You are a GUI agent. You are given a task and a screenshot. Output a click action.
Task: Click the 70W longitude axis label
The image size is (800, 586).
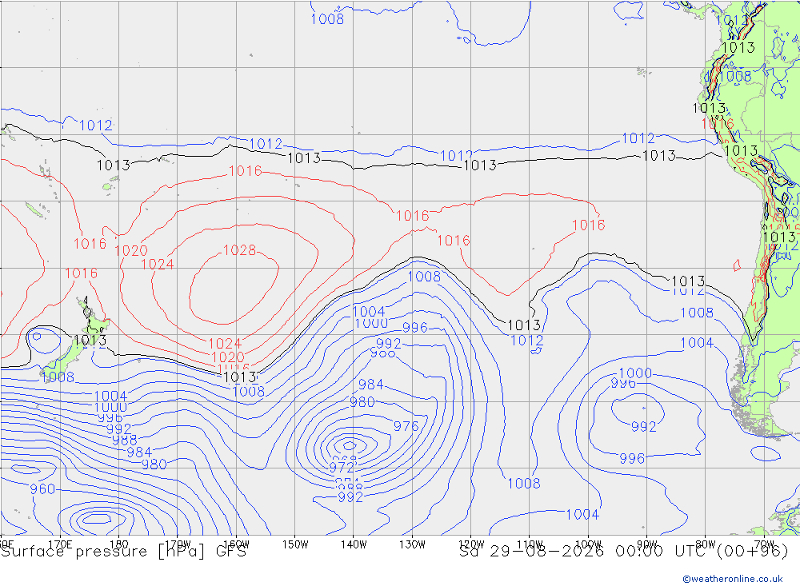764,544
